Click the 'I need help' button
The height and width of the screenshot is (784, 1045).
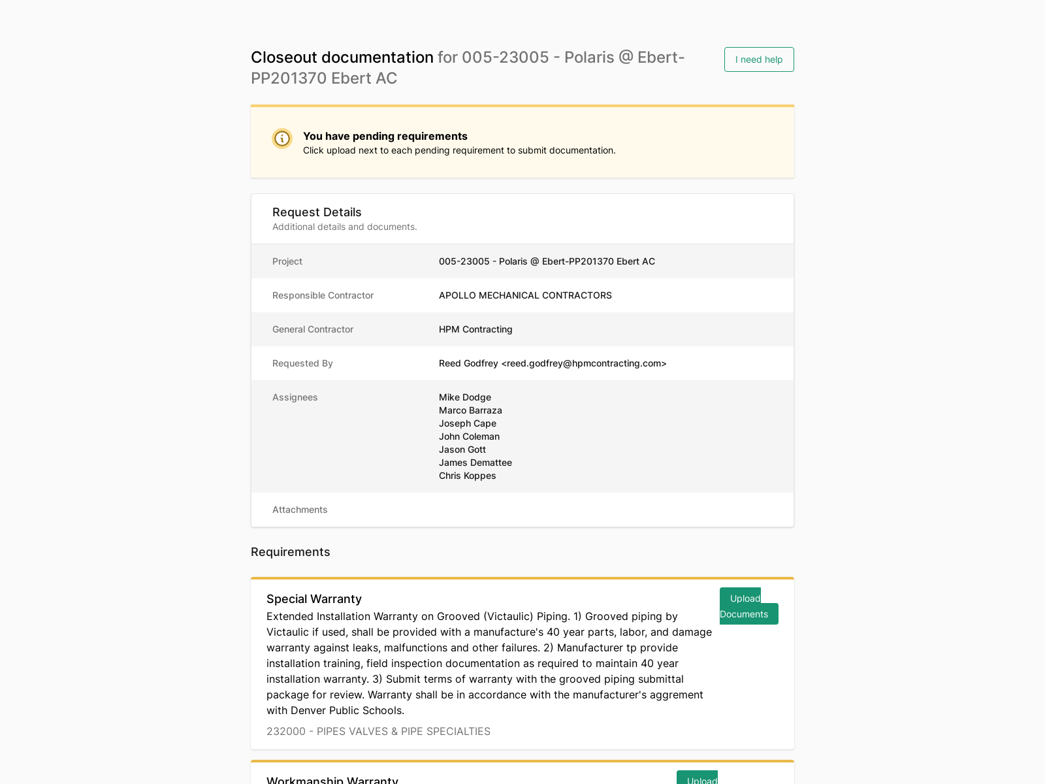tap(759, 59)
